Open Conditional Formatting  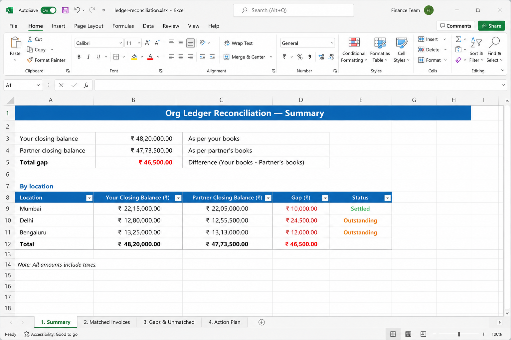pyautogui.click(x=354, y=50)
